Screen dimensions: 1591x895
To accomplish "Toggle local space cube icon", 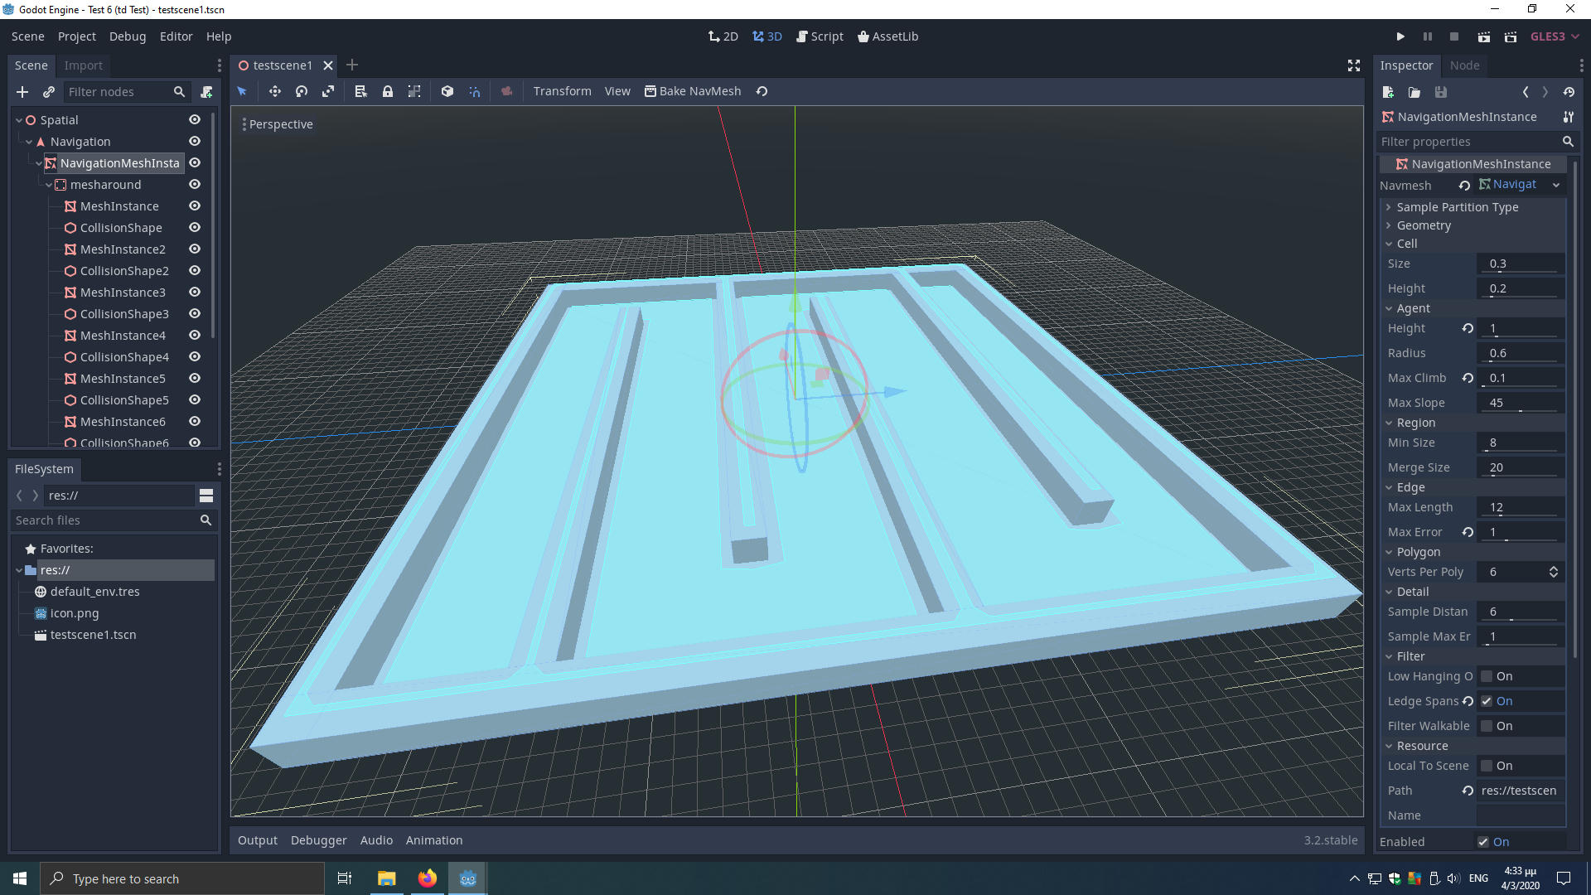I will [447, 91].
